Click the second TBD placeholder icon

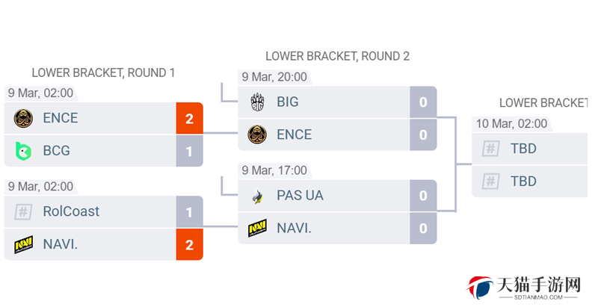click(491, 182)
